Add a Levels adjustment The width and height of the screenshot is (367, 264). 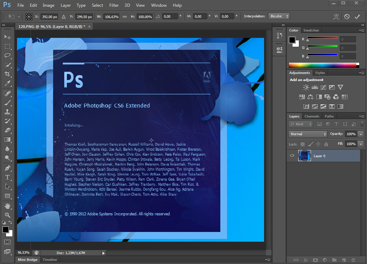314,87
